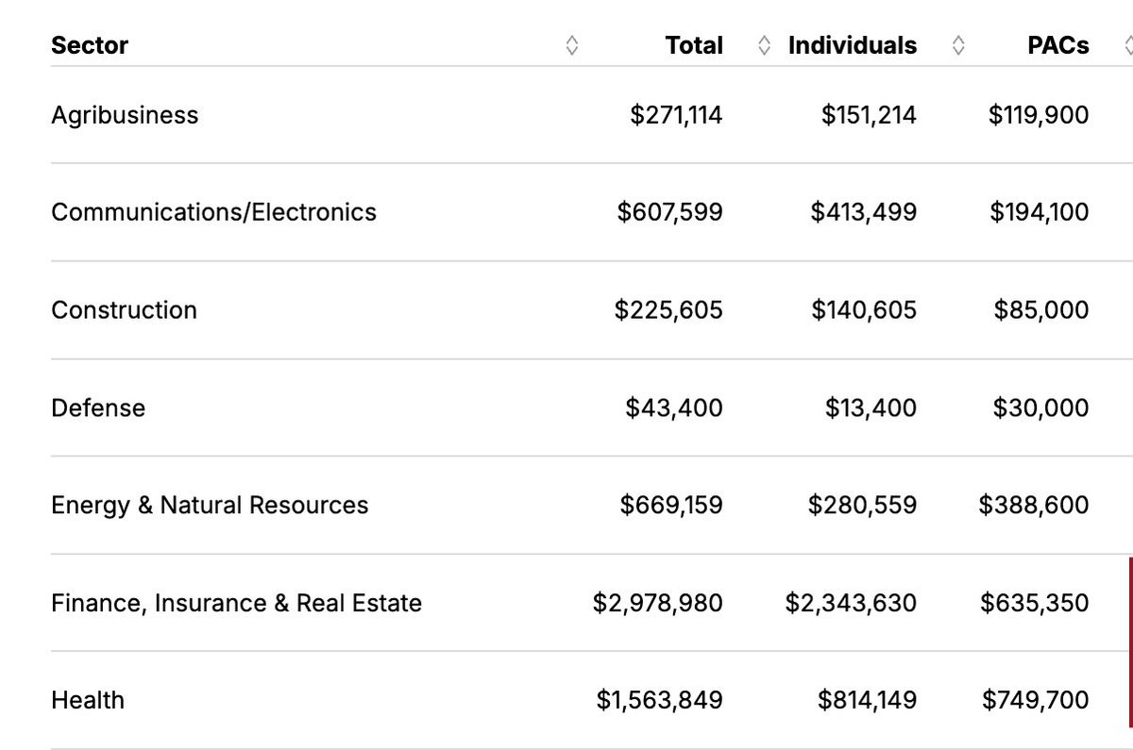Select the PACs column header
This screenshot has width=1133, height=750.
(x=1058, y=45)
